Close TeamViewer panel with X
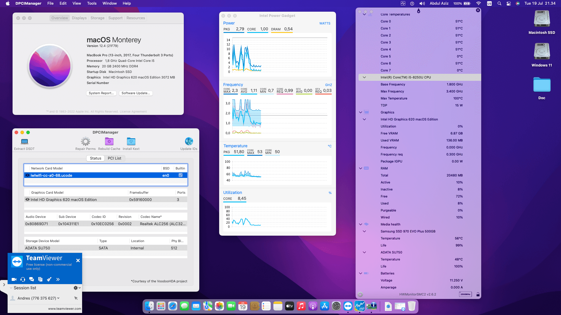 tap(78, 260)
